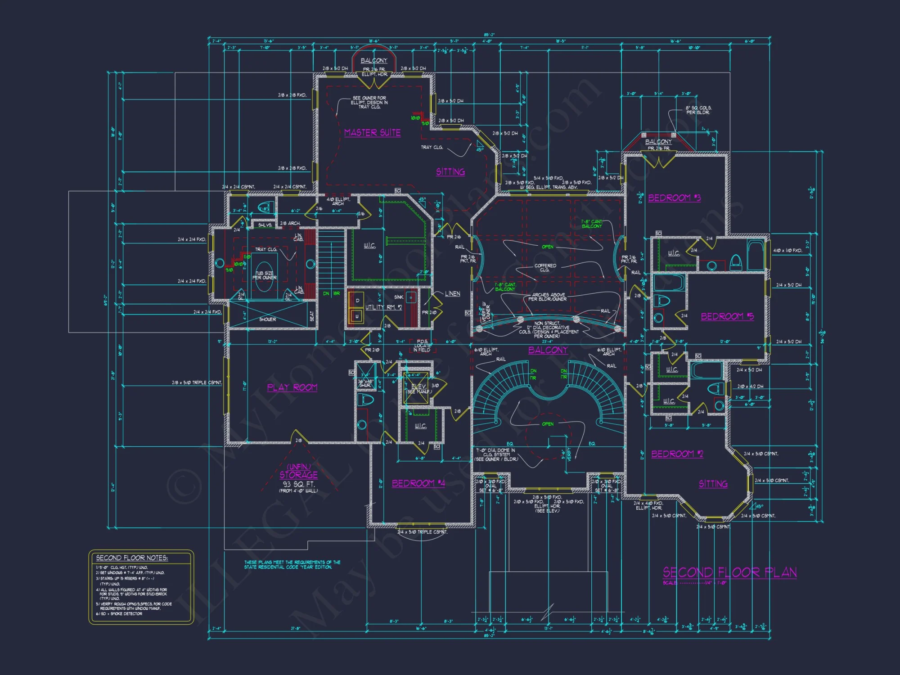The height and width of the screenshot is (675, 900).
Task: Click the dryer 'D' symbol in the utility room
Action: click(357, 301)
